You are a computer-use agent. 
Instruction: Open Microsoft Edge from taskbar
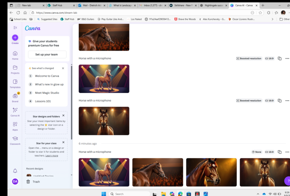click(180, 194)
